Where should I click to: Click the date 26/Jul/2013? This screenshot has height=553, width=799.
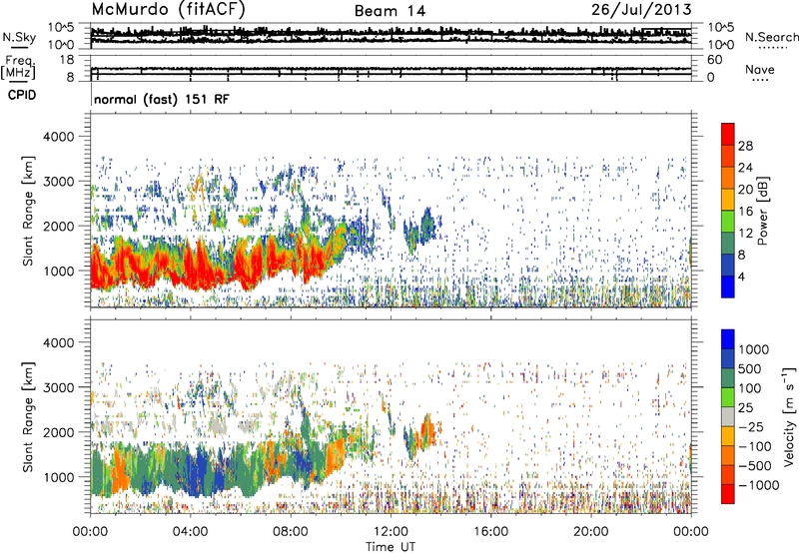click(x=641, y=10)
